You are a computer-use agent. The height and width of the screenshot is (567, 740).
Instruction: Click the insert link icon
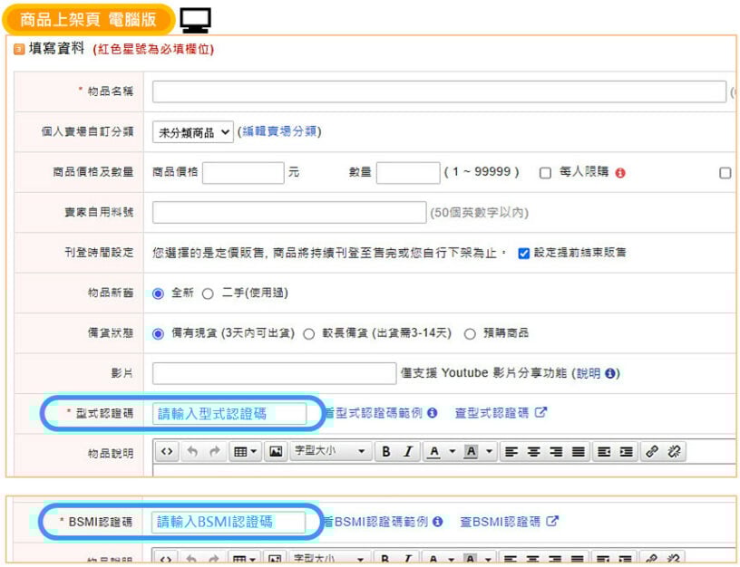[x=654, y=451]
